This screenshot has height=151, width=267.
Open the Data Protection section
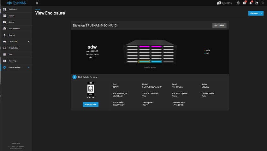[14, 29]
